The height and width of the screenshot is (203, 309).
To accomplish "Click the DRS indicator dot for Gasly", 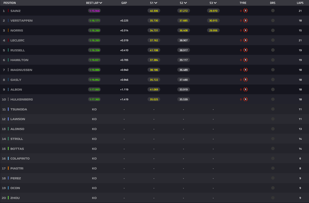I will 273,80.
